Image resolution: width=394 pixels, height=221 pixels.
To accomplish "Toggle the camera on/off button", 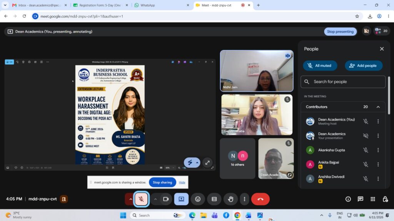I will click(x=165, y=199).
